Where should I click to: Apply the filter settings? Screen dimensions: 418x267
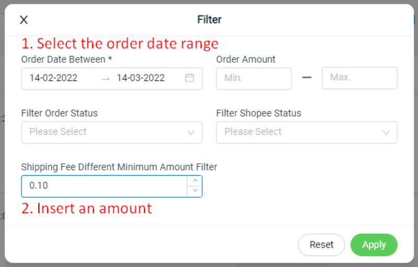click(x=374, y=245)
